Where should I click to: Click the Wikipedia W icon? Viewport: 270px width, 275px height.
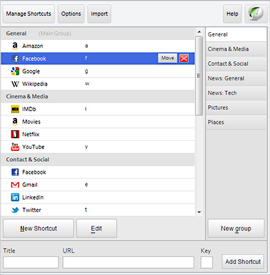tap(15, 84)
